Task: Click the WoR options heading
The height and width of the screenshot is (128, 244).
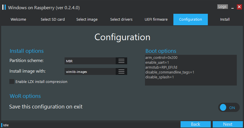Action: [25, 96]
